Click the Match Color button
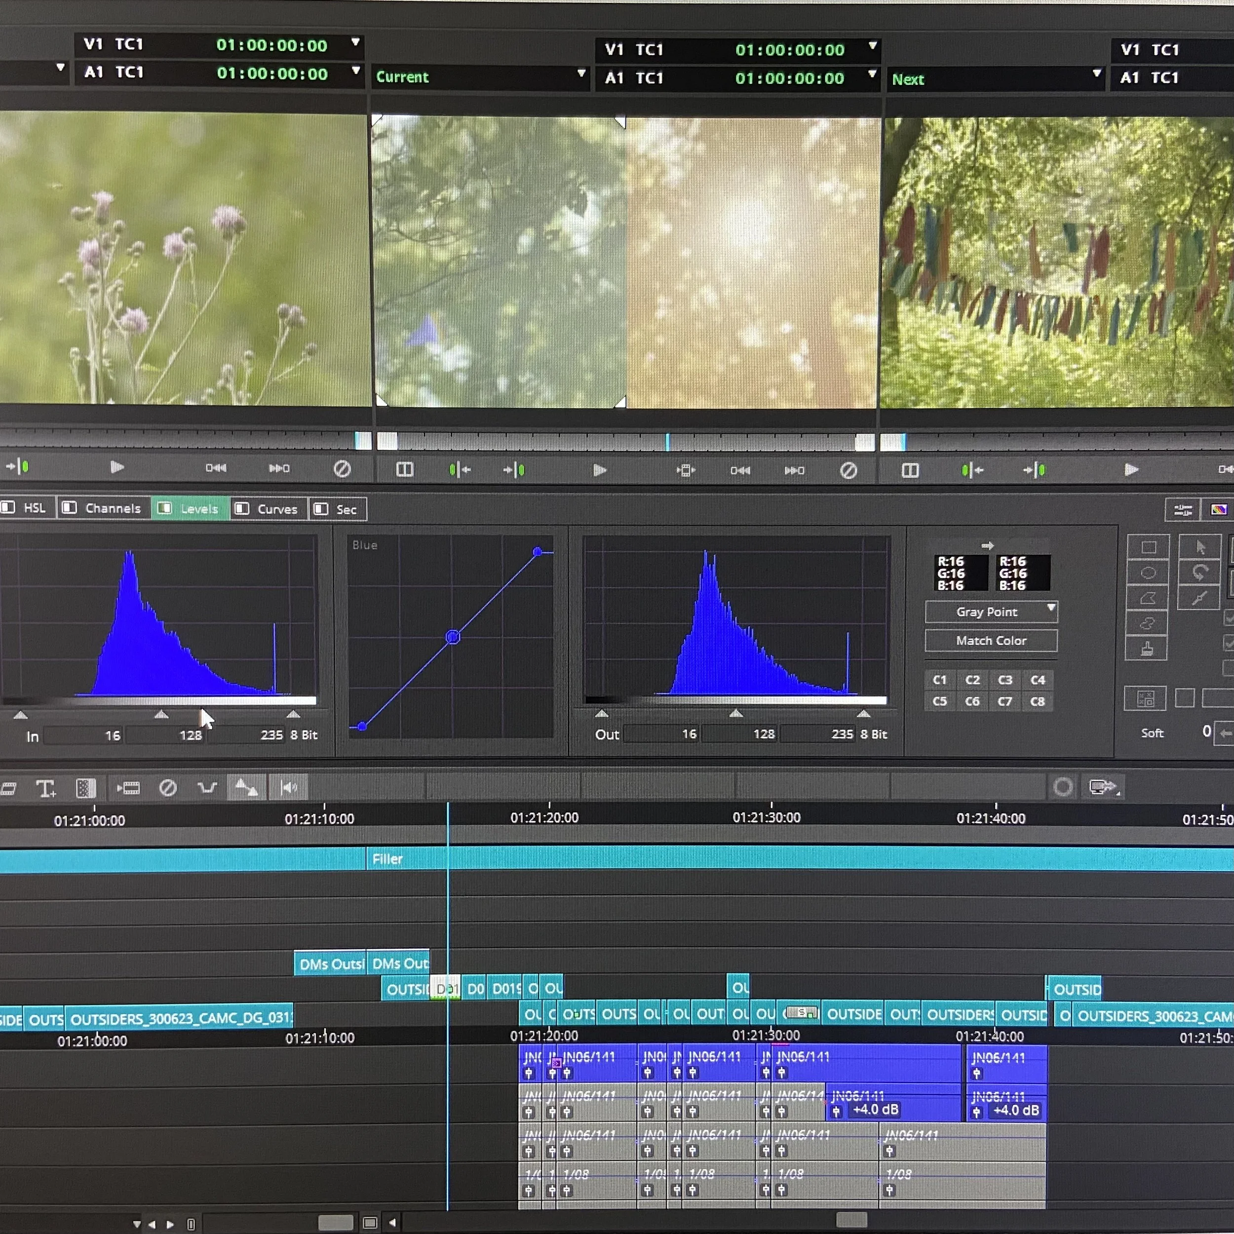The height and width of the screenshot is (1234, 1234). pos(991,641)
